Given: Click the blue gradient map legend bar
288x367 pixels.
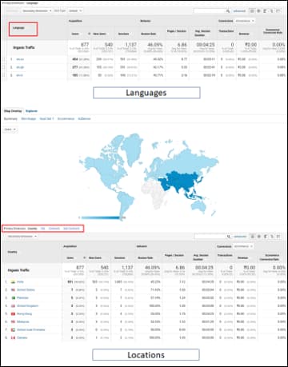Looking at the screenshot, I should pos(100,217).
